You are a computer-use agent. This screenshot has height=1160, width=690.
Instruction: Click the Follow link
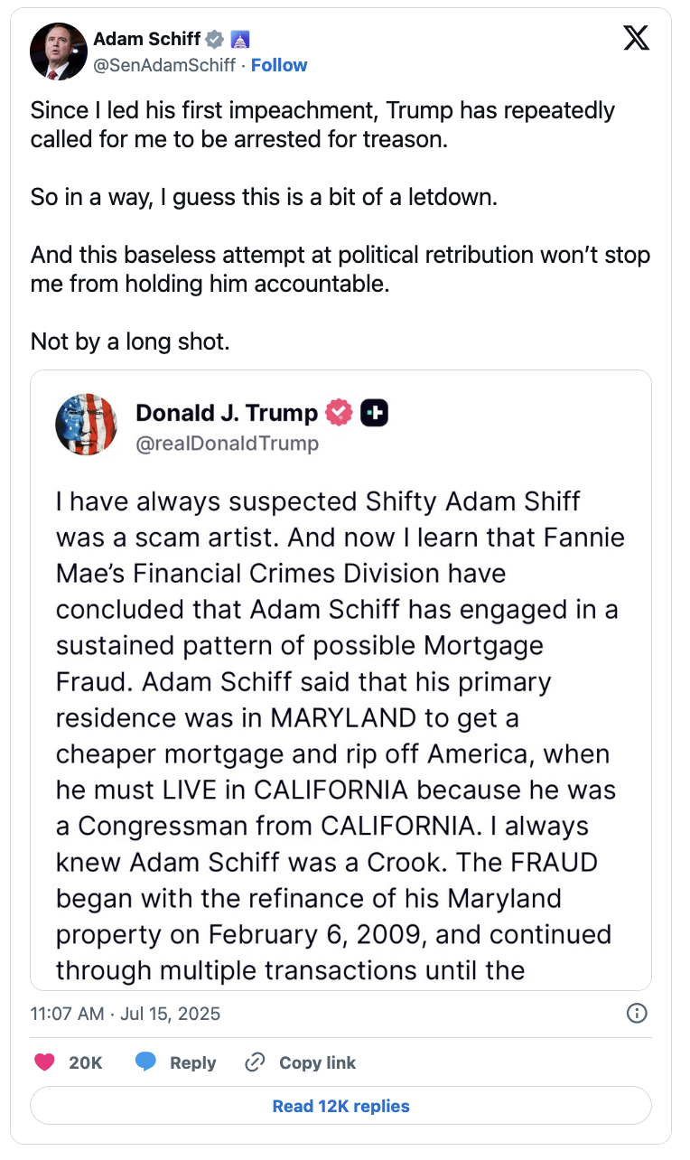click(279, 65)
